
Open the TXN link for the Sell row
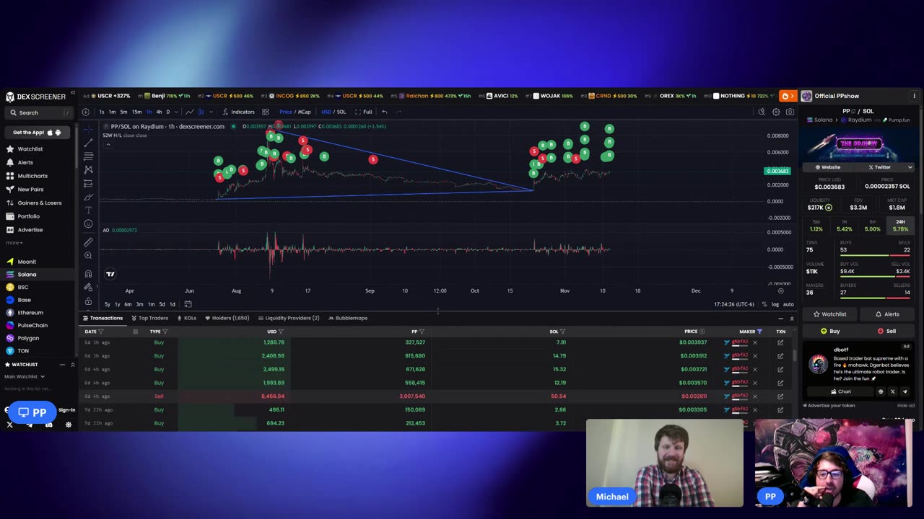tap(780, 396)
